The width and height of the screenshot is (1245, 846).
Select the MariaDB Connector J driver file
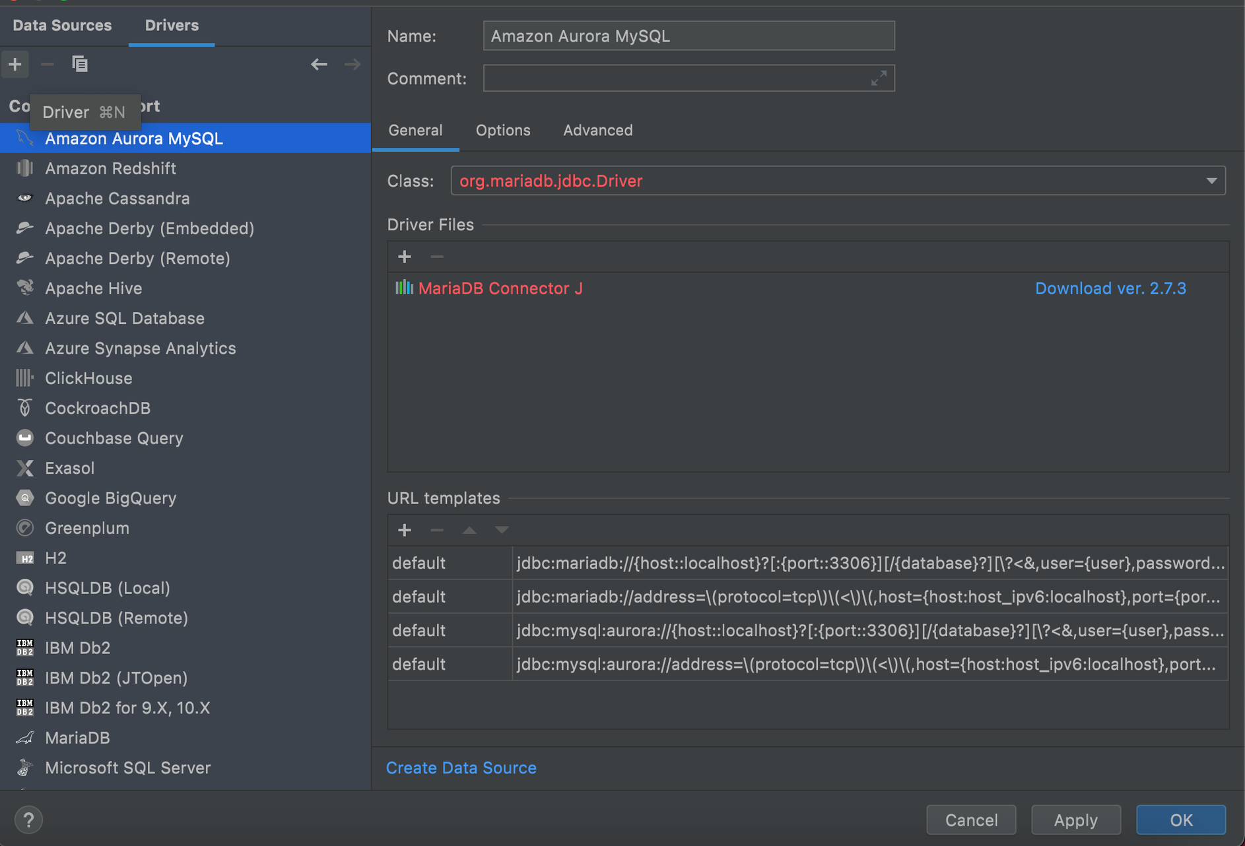tap(500, 288)
